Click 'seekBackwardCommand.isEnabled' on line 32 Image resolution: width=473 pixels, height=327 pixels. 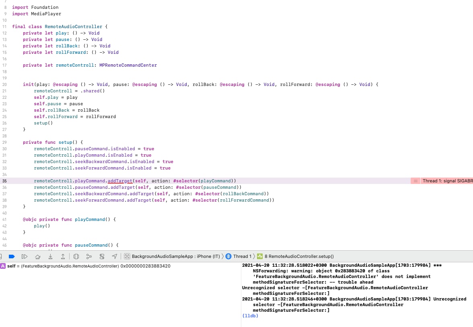(115, 161)
